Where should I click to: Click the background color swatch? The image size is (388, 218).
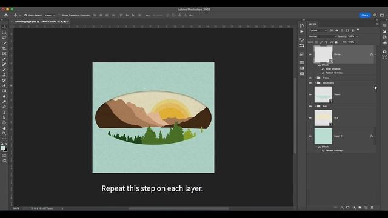(x=5, y=150)
